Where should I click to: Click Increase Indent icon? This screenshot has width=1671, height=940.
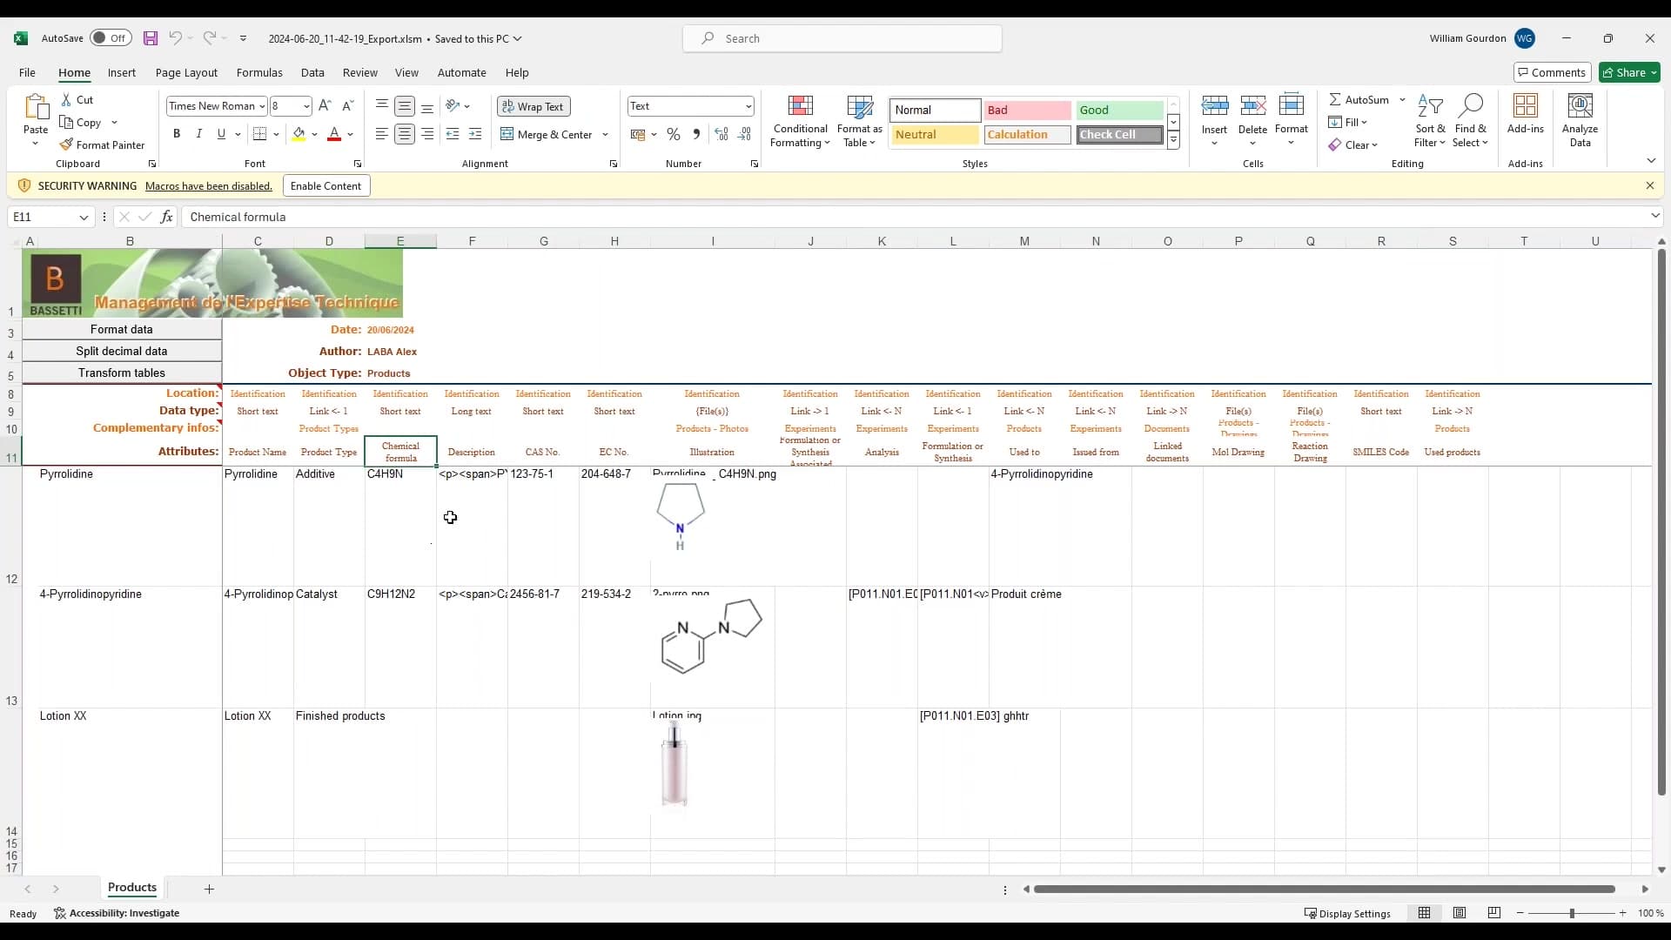(x=475, y=134)
